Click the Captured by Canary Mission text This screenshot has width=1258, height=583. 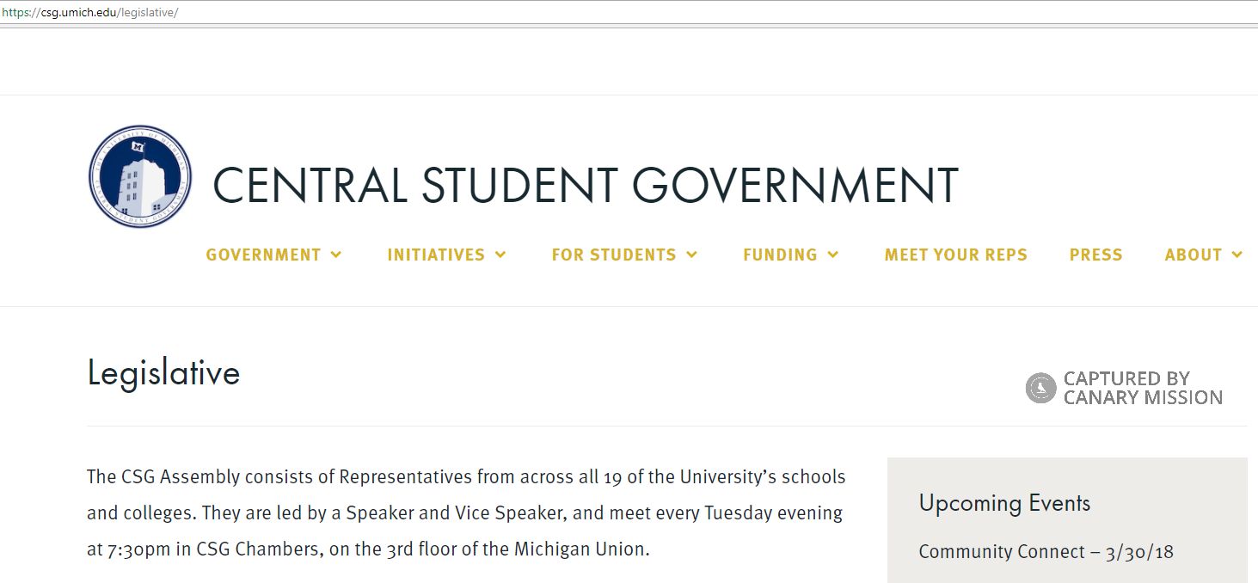1142,388
